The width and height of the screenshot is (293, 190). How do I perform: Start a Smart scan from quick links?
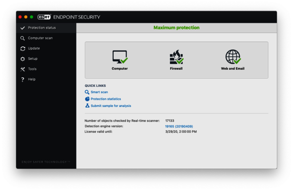coord(99,92)
